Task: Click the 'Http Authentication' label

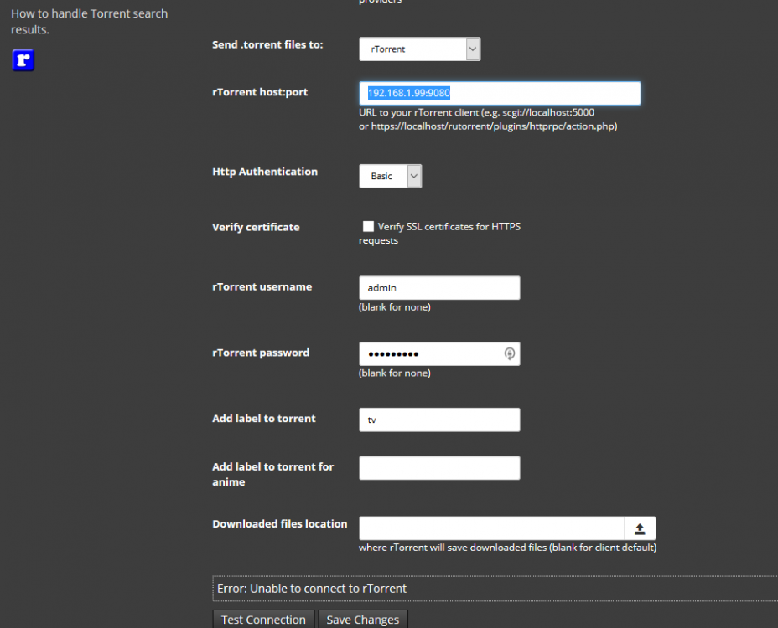Action: tap(265, 172)
